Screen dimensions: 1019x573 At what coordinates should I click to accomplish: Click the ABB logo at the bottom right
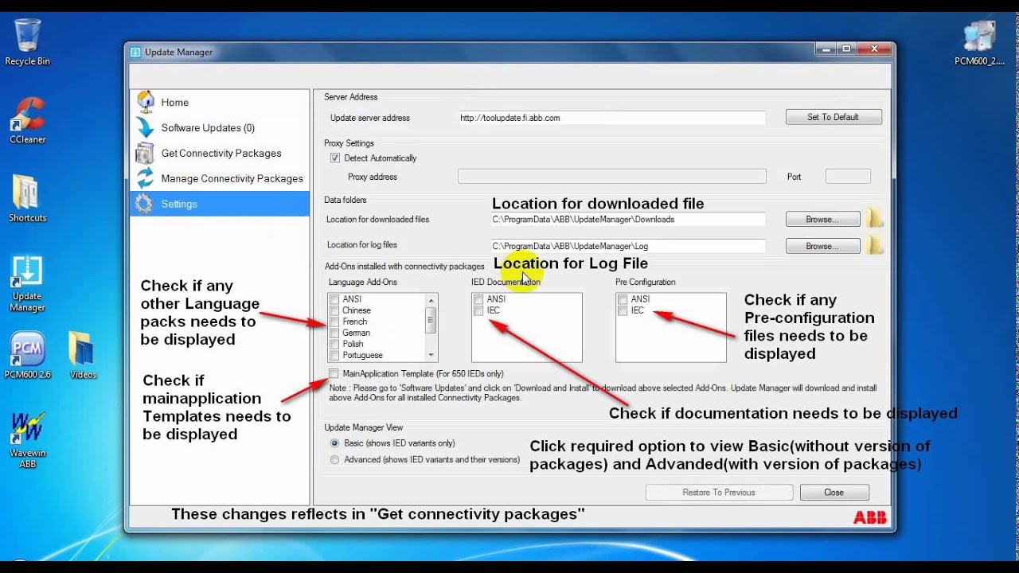[870, 517]
